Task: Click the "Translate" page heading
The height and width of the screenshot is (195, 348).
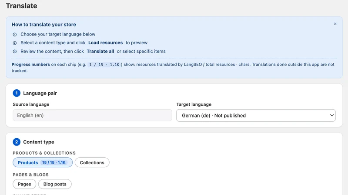Action: (x=21, y=6)
